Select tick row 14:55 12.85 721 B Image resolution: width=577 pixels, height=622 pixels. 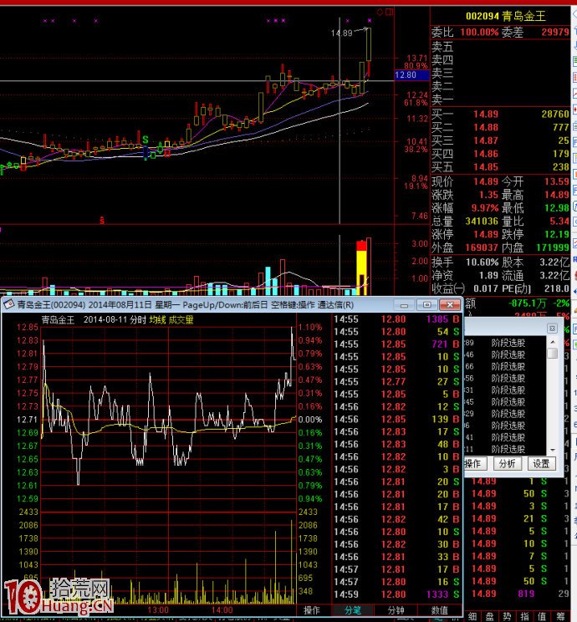tap(396, 344)
